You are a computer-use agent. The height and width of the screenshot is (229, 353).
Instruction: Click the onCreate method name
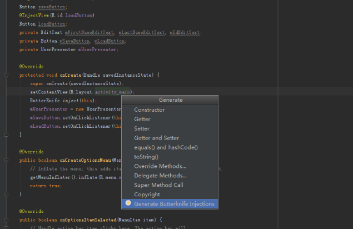(x=71, y=75)
